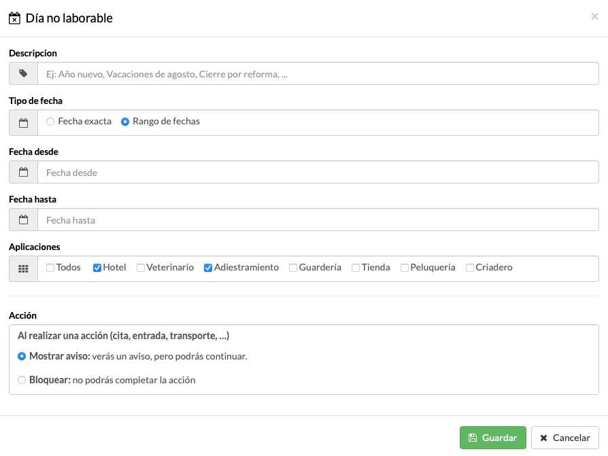Click the calendar icon in the dialog title
This screenshot has width=608, height=456.
coord(14,18)
